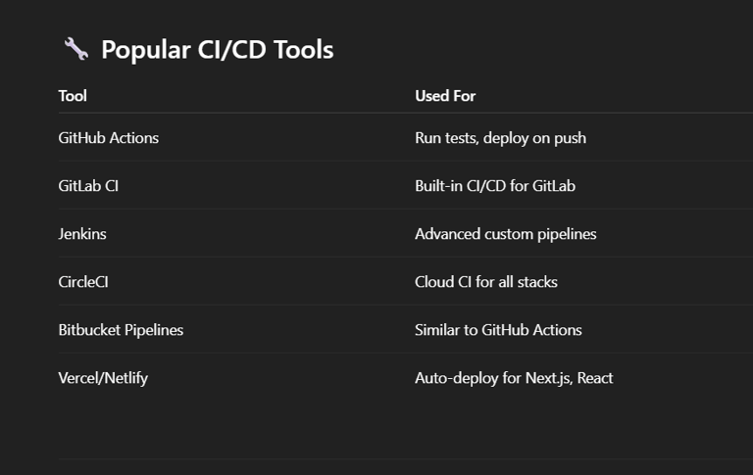Select the Used For column header
The height and width of the screenshot is (475, 753).
tap(445, 96)
